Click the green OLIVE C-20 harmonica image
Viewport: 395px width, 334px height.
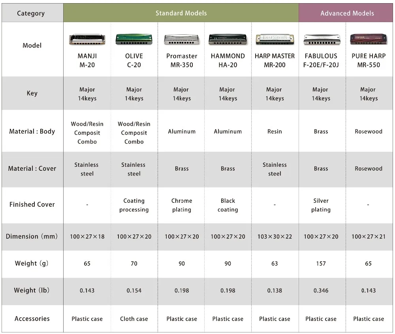pos(134,39)
